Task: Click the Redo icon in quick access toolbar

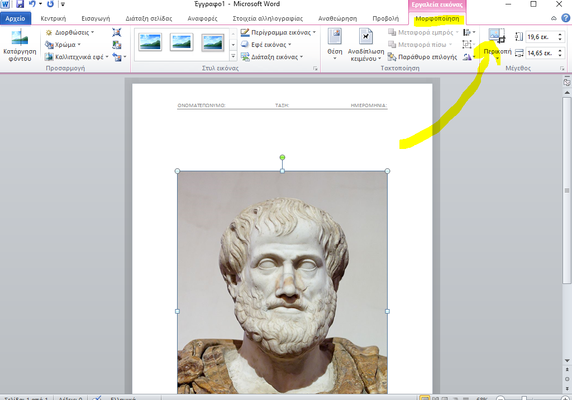Action: [50, 4]
